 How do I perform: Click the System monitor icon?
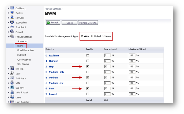pos(12,13)
